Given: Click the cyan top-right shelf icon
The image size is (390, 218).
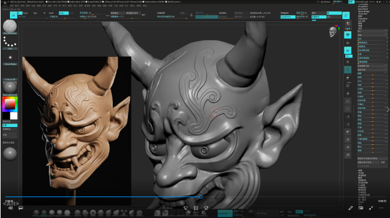Looking at the screenshot, I should pyautogui.click(x=346, y=16).
